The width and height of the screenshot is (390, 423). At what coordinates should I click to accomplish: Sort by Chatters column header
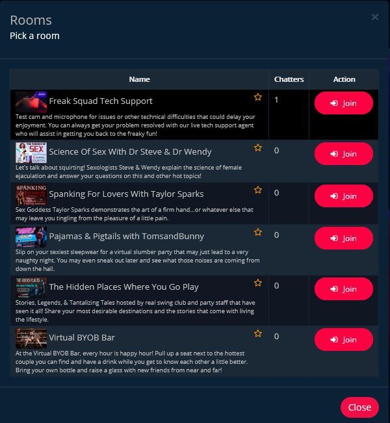tap(289, 79)
